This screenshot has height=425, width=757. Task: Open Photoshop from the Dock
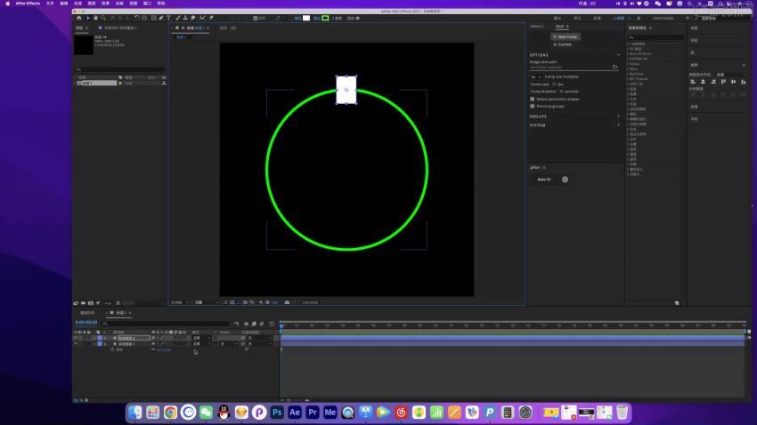point(277,413)
